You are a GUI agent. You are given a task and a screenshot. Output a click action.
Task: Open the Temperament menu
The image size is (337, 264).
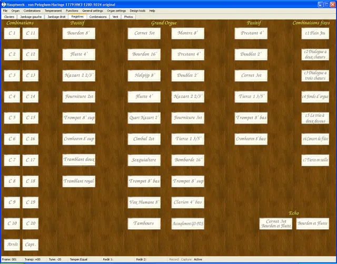coord(53,11)
